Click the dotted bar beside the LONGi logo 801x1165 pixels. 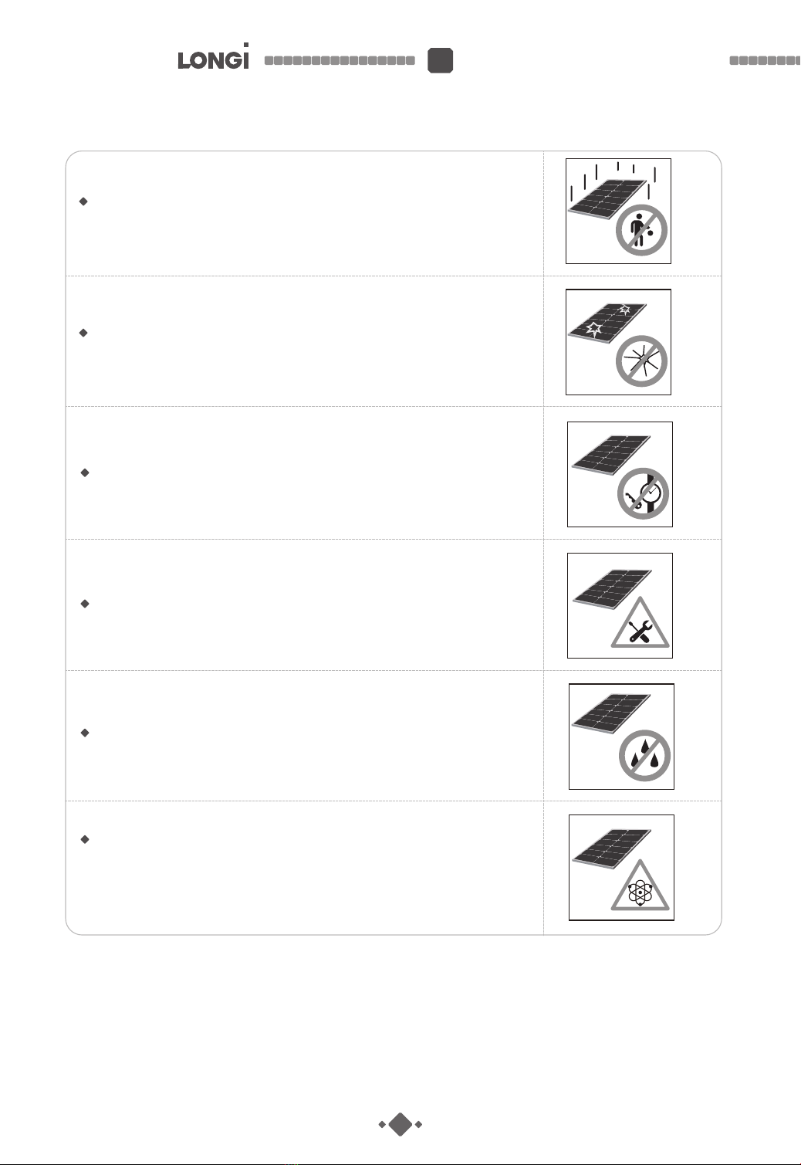pyautogui.click(x=340, y=60)
